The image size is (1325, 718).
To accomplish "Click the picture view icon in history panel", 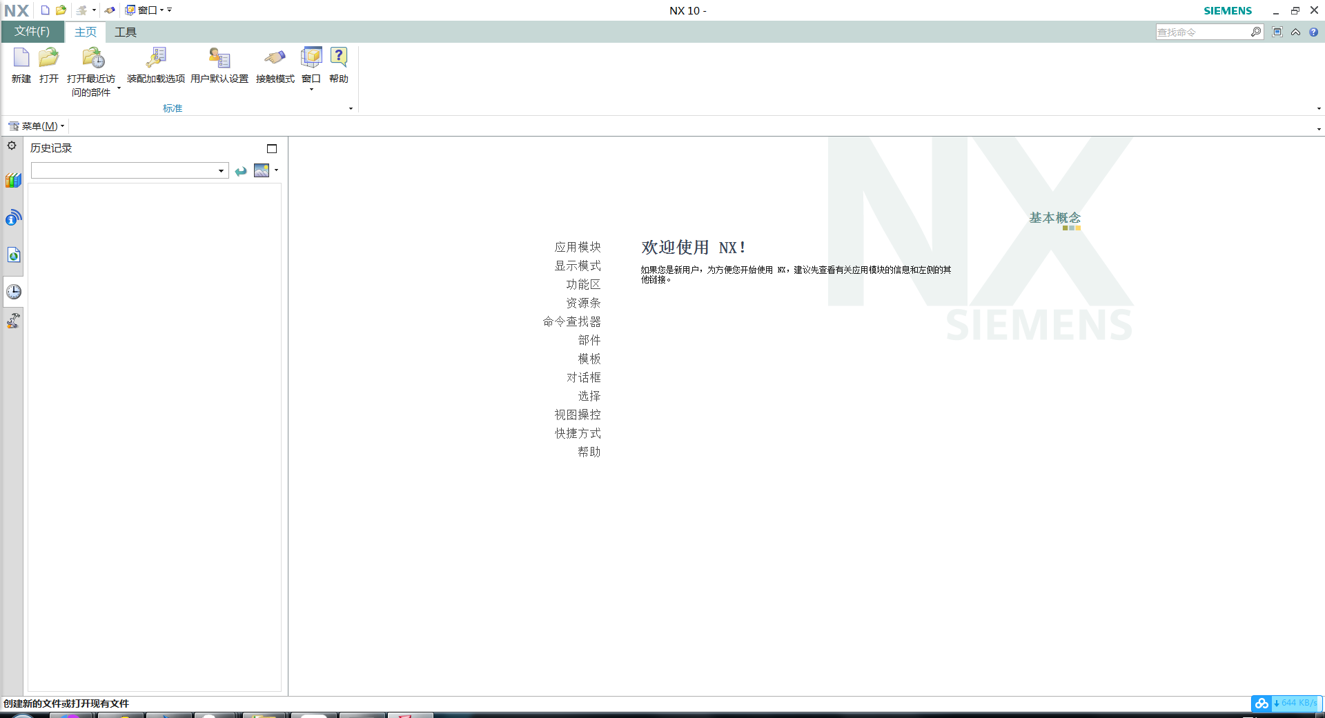I will (x=262, y=170).
